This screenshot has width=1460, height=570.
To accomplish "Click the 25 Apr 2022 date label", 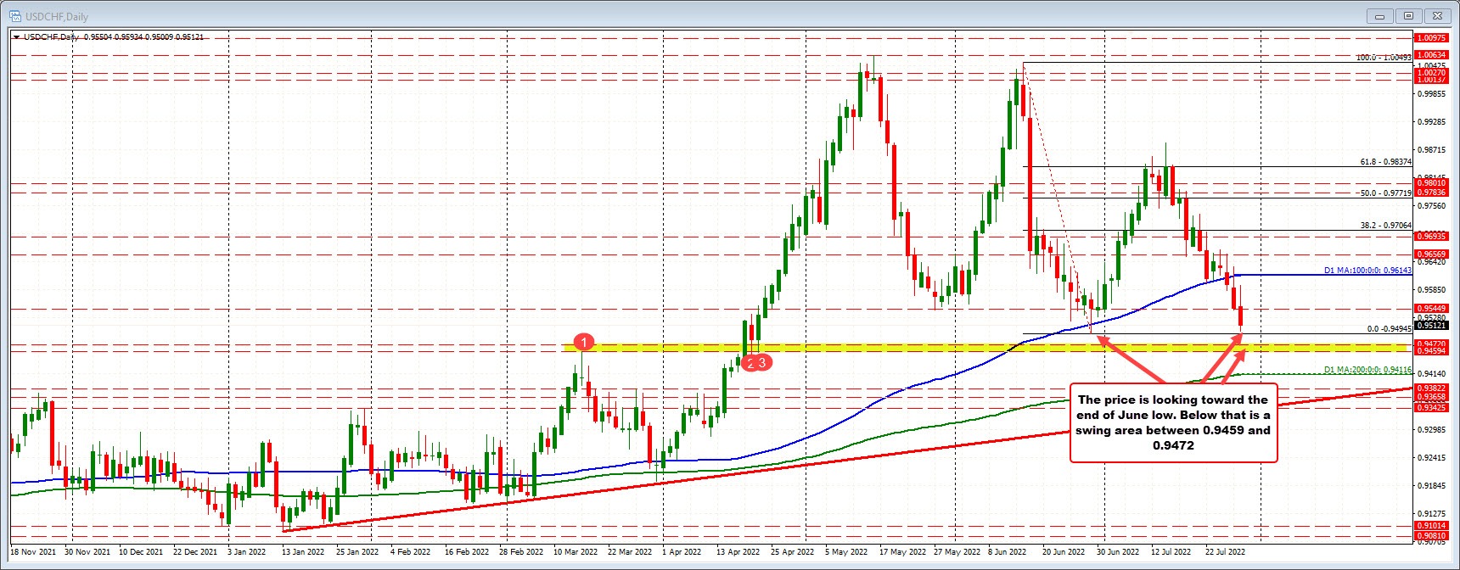I will coord(792,551).
